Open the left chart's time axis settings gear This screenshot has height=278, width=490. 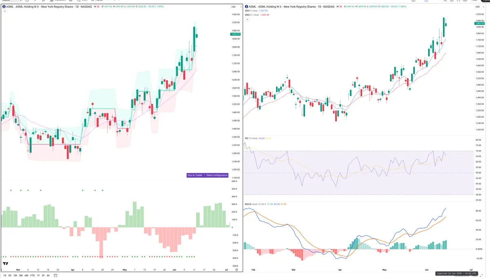(236, 270)
